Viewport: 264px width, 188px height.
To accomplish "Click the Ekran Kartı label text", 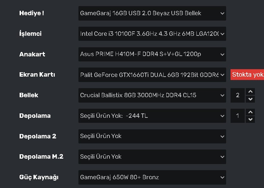I will pyautogui.click(x=37, y=75).
